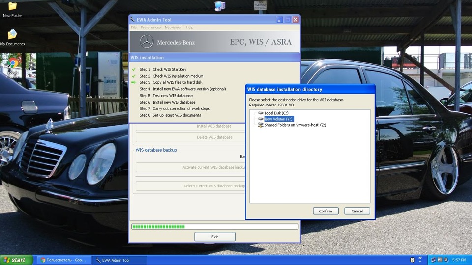
Task: Open the File menu
Action: click(134, 27)
